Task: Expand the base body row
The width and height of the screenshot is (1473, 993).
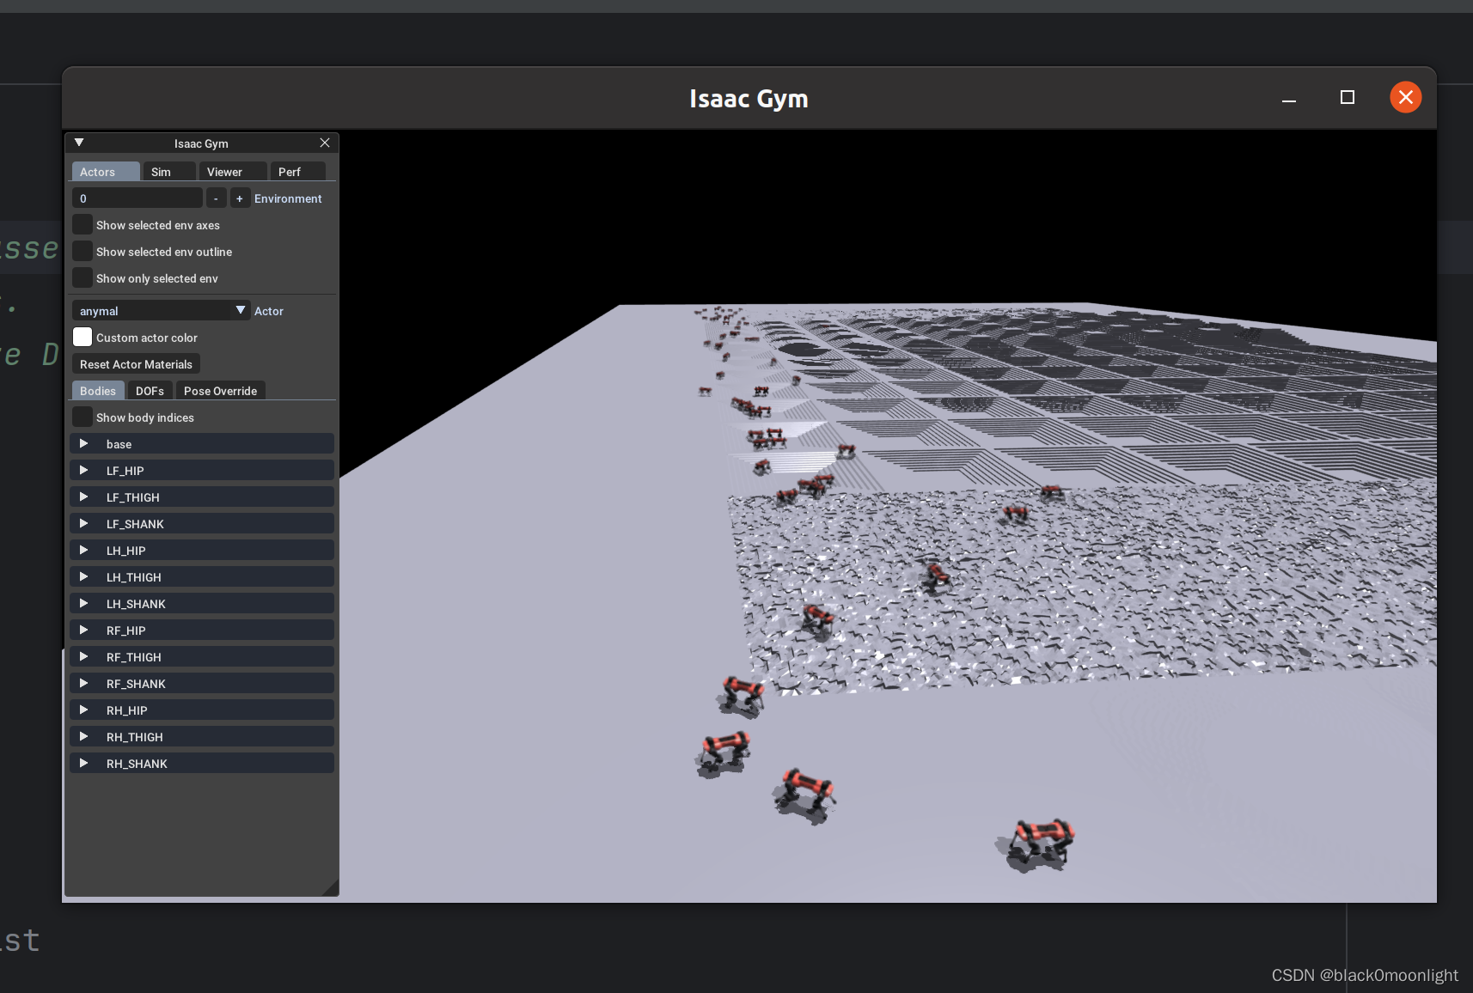Action: tap(202, 444)
